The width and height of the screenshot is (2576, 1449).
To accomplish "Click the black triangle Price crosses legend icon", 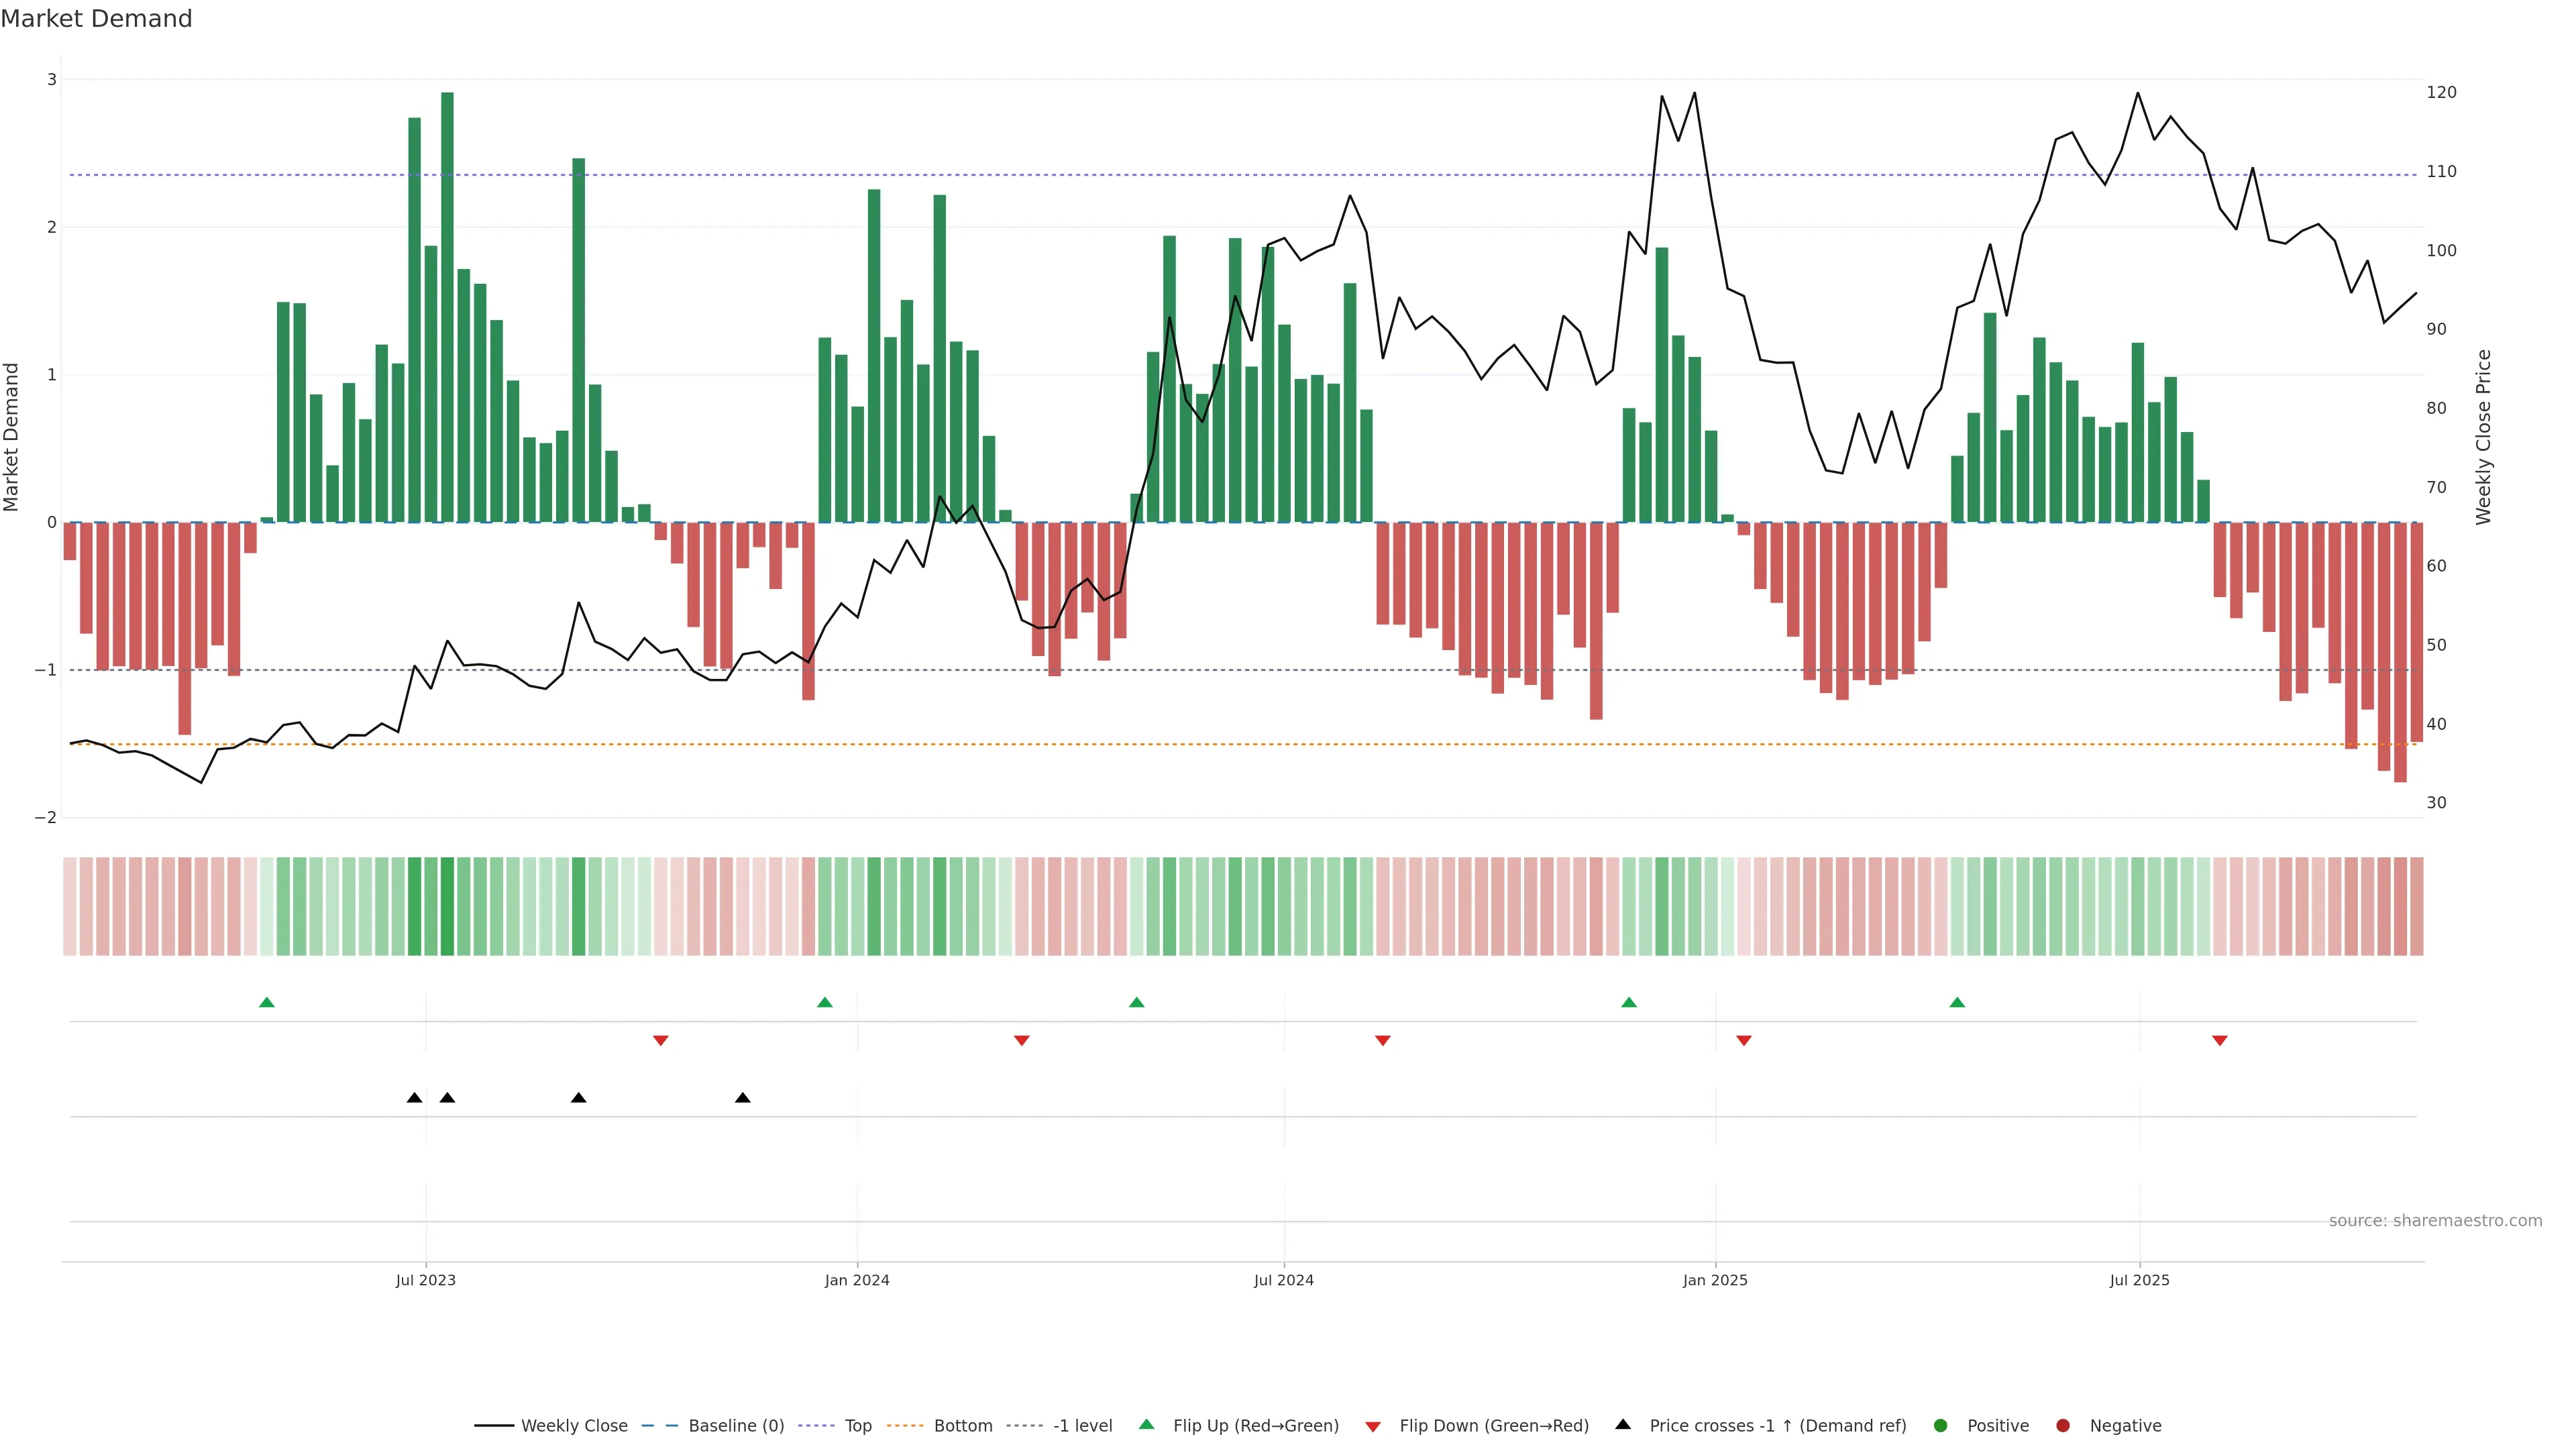I will (1623, 1425).
